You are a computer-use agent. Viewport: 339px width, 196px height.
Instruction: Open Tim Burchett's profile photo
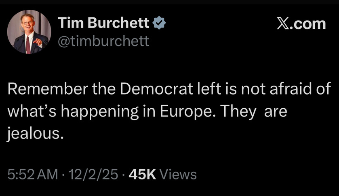point(29,32)
